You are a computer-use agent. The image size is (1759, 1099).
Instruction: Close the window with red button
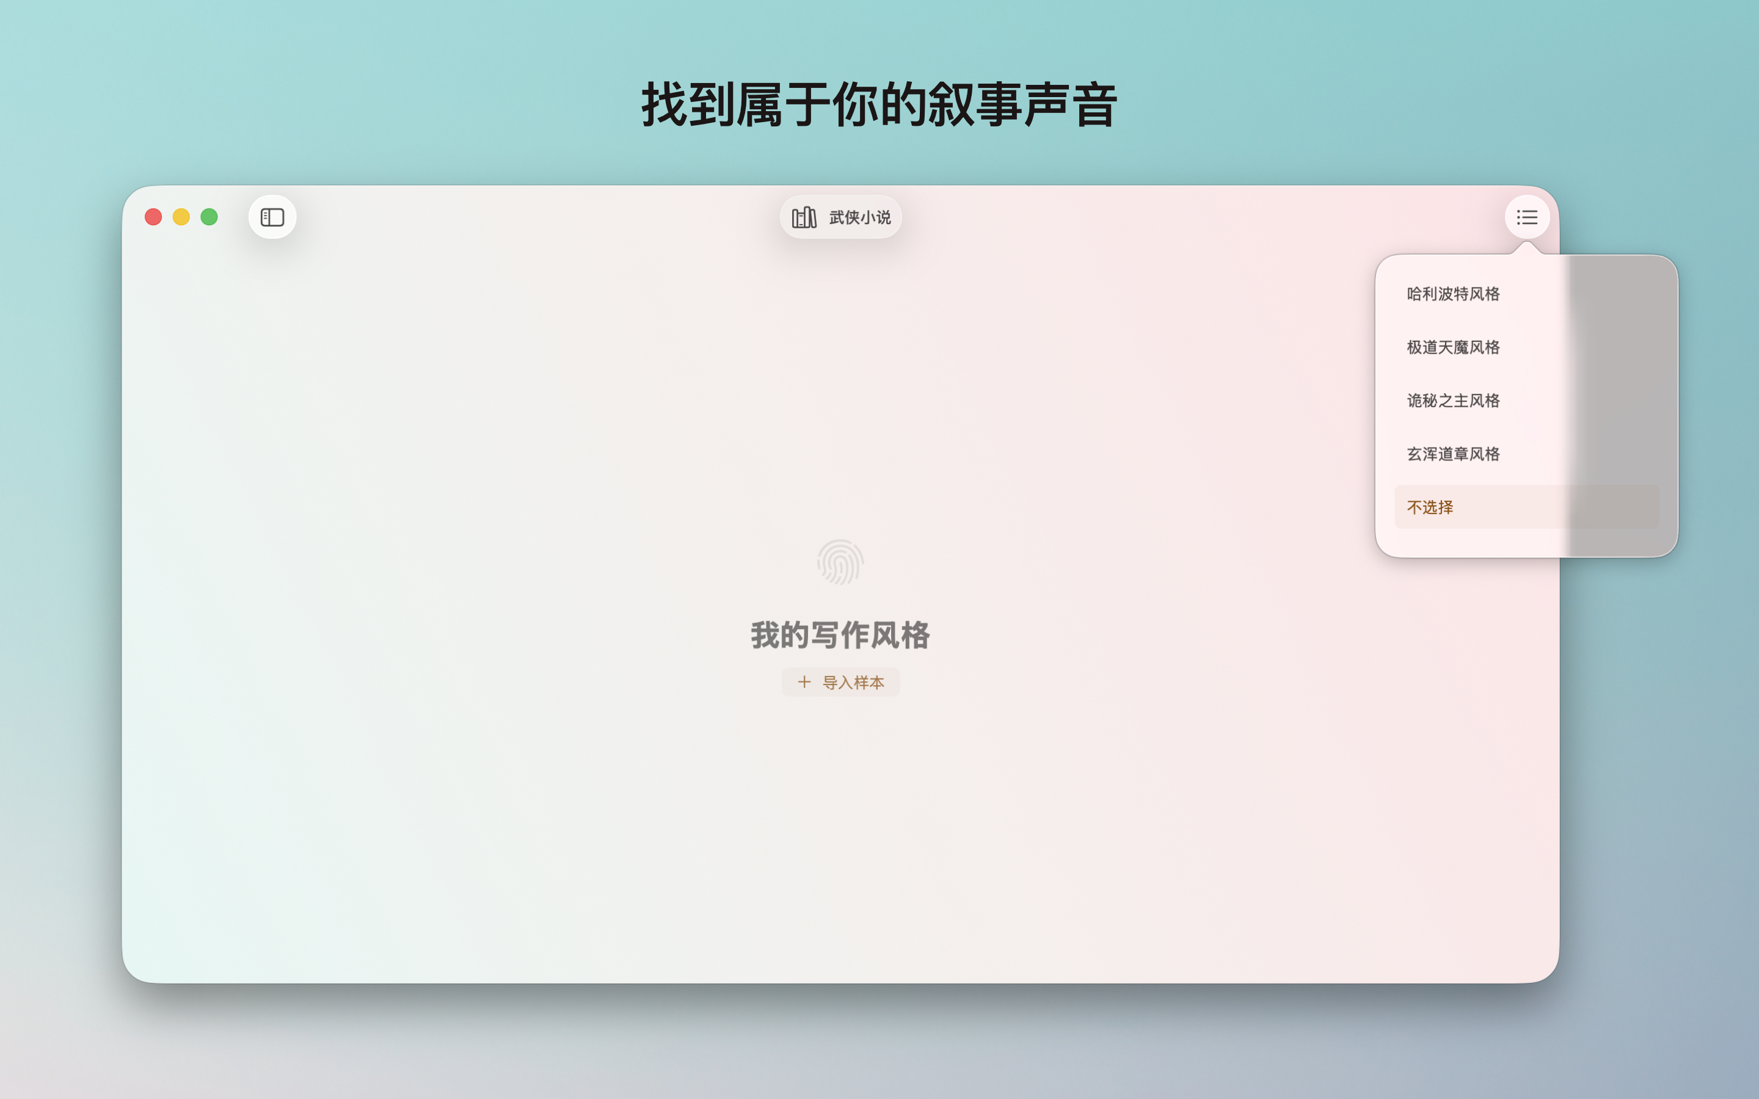(153, 217)
